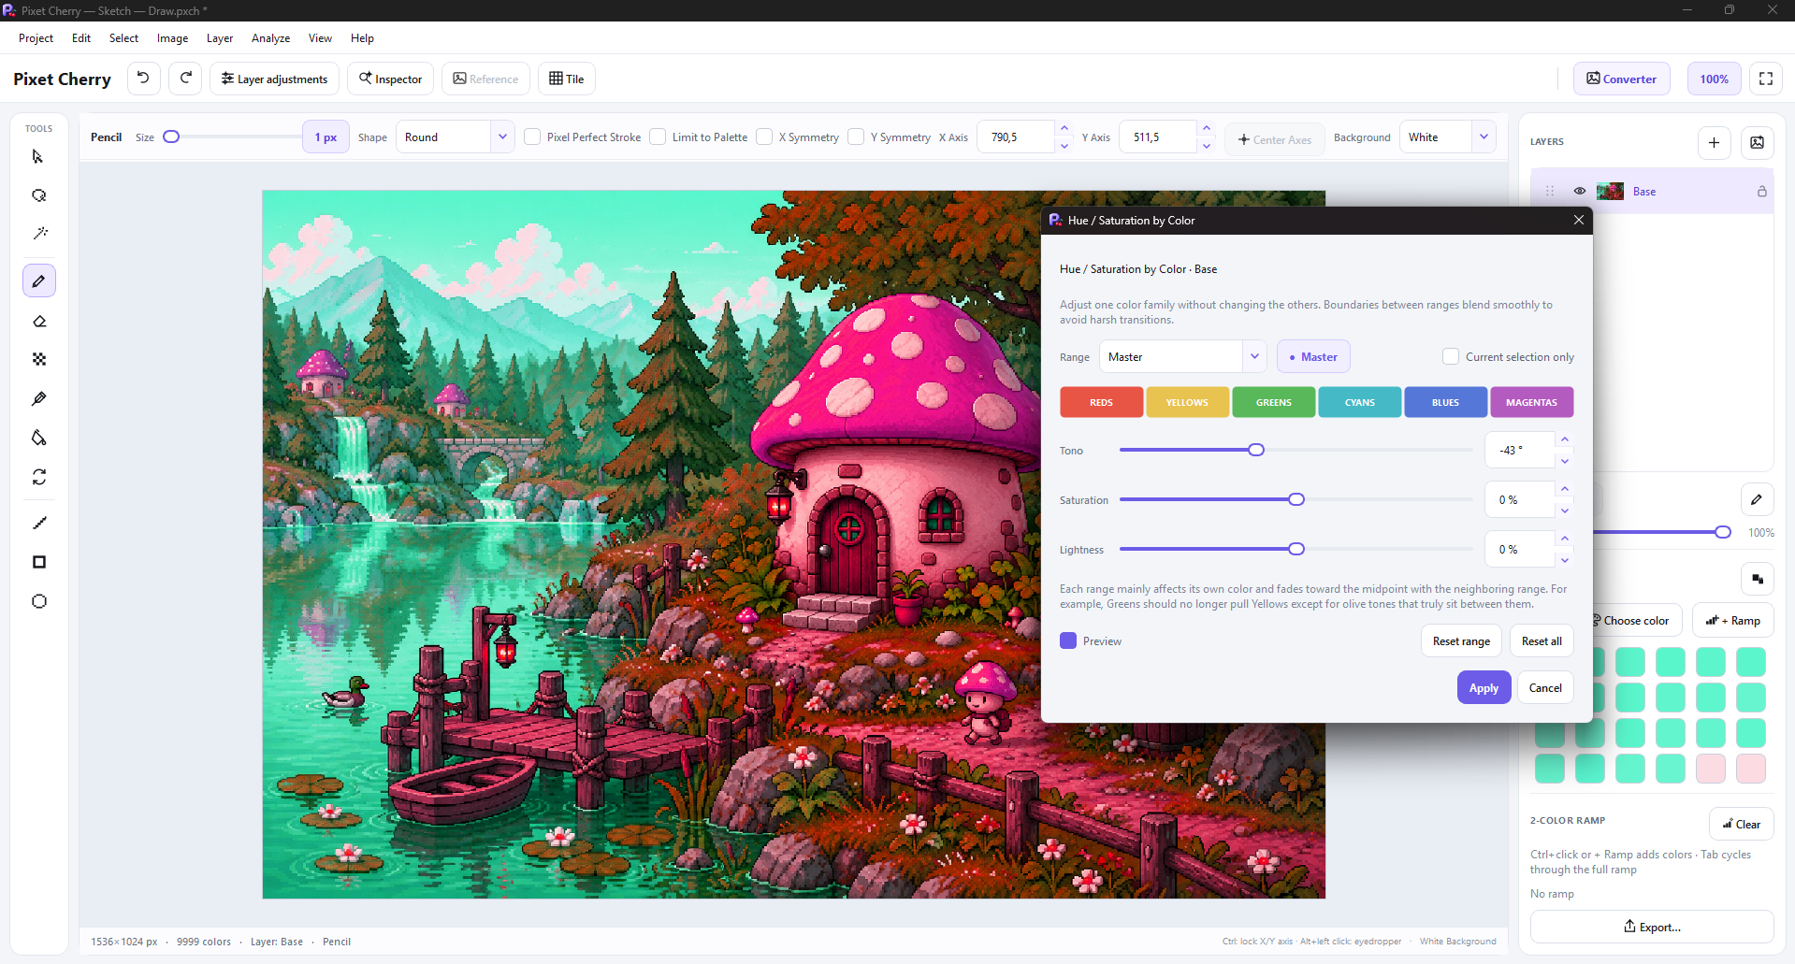Open the Analyze menu
1795x964 pixels.
pos(270,38)
